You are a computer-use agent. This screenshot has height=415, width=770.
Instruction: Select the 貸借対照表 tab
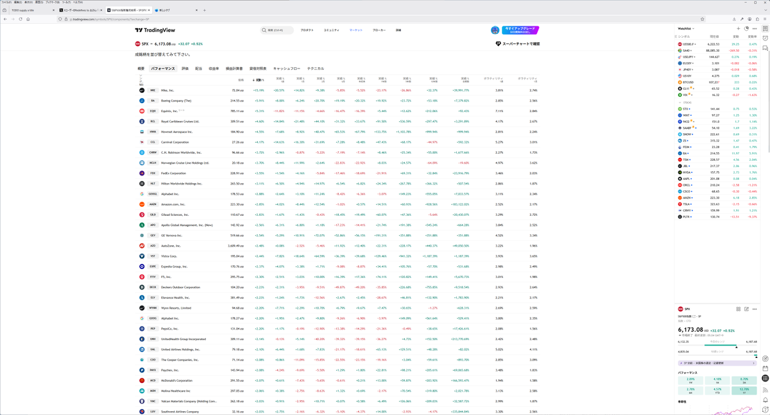point(258,69)
